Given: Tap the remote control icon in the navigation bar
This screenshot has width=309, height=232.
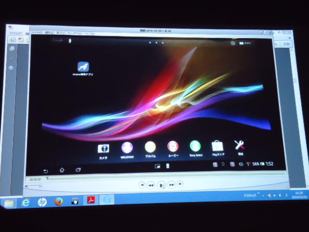Looking at the screenshot, I should coord(168,166).
